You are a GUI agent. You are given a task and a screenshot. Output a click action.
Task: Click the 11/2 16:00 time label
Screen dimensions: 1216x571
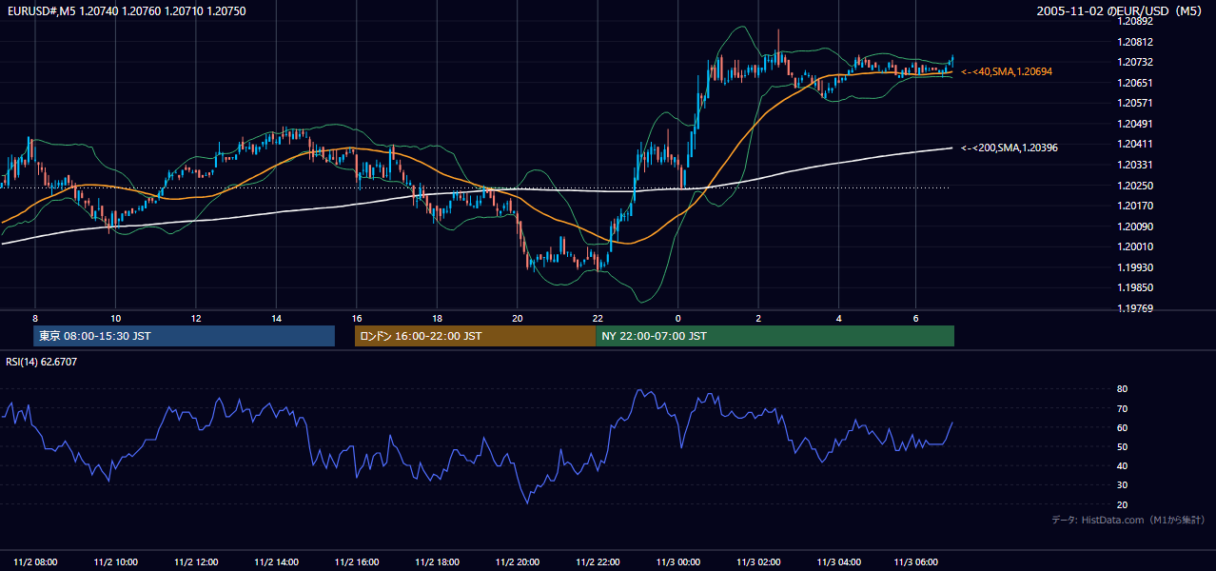click(x=357, y=561)
